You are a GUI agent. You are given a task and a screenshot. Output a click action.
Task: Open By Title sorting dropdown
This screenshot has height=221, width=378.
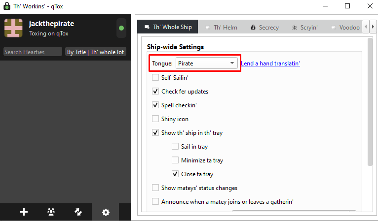pyautogui.click(x=95, y=52)
